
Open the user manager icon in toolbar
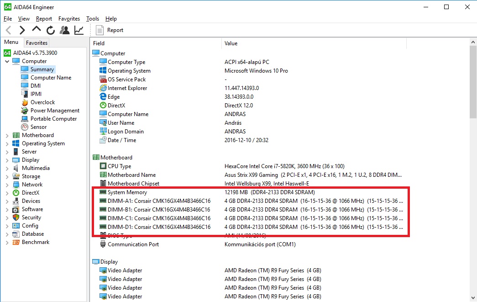tap(64, 30)
